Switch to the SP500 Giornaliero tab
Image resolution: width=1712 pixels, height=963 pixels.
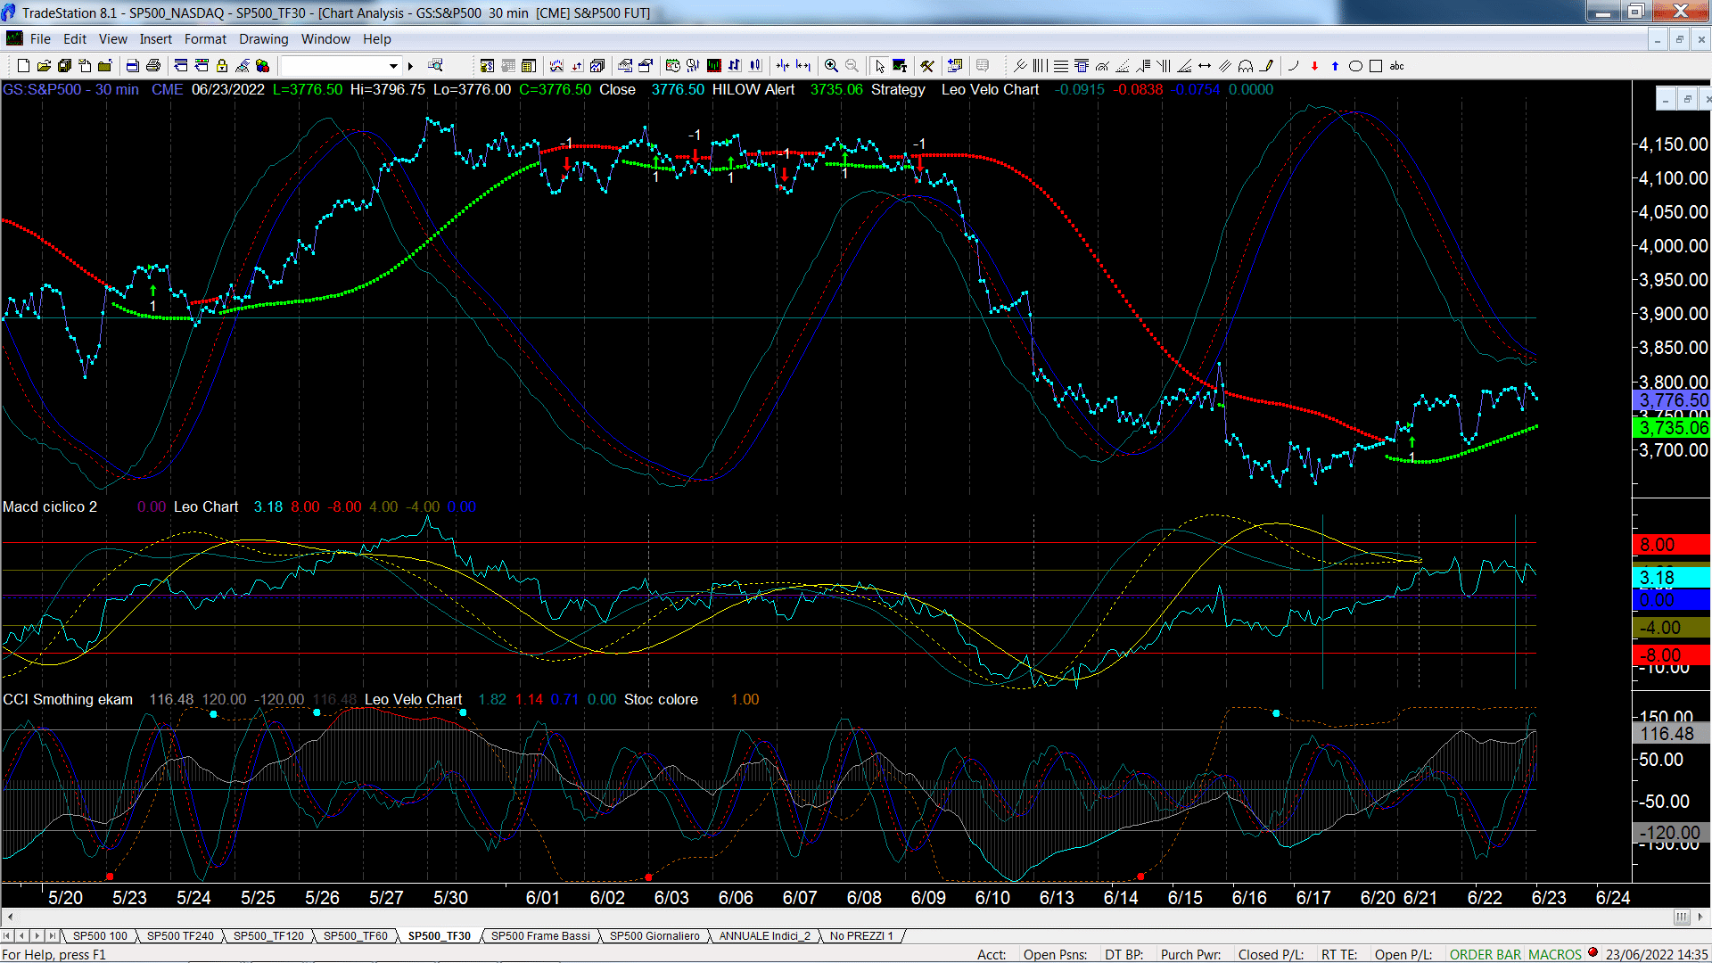pyautogui.click(x=654, y=936)
